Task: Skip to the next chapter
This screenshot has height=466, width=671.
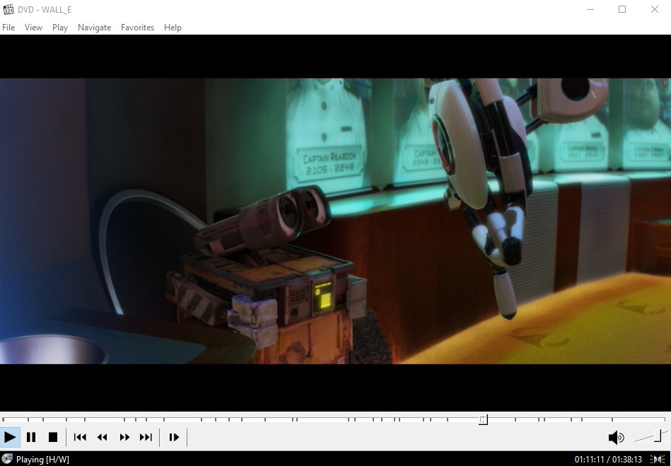Action: (146, 437)
